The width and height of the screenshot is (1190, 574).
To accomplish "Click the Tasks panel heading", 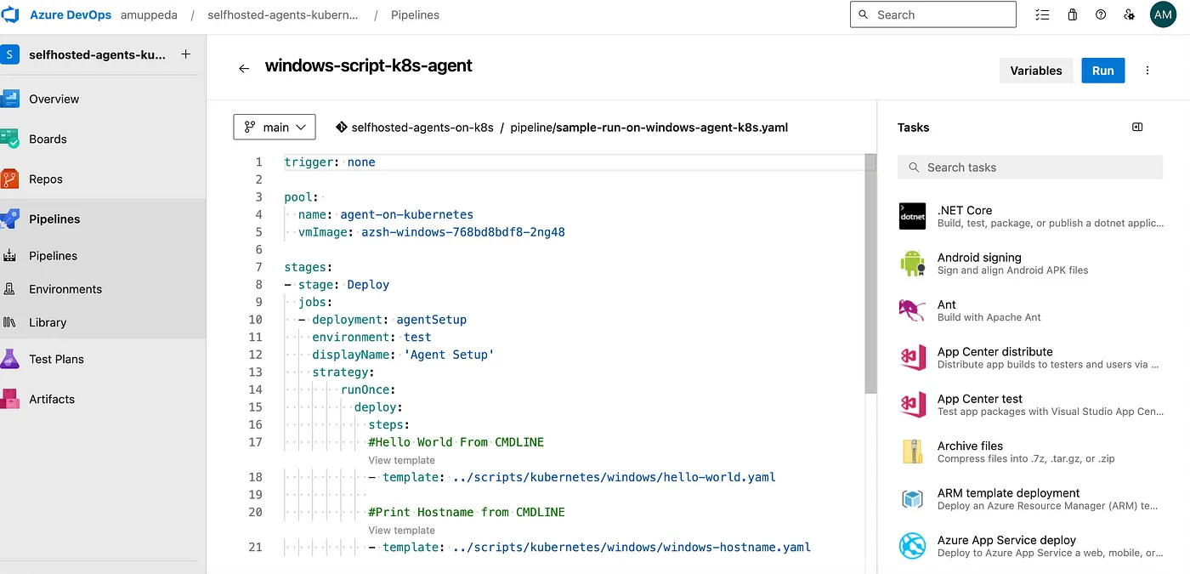I will [x=913, y=128].
